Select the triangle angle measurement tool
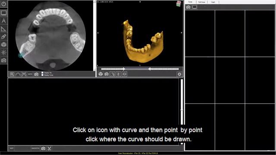The image size is (276, 155). (3, 29)
